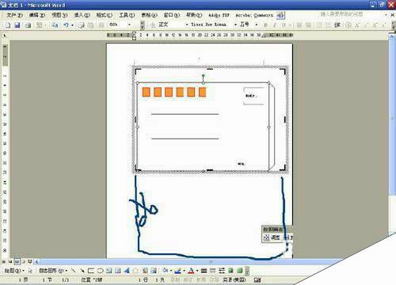Click the Select Objects pointer icon

[x=30, y=271]
